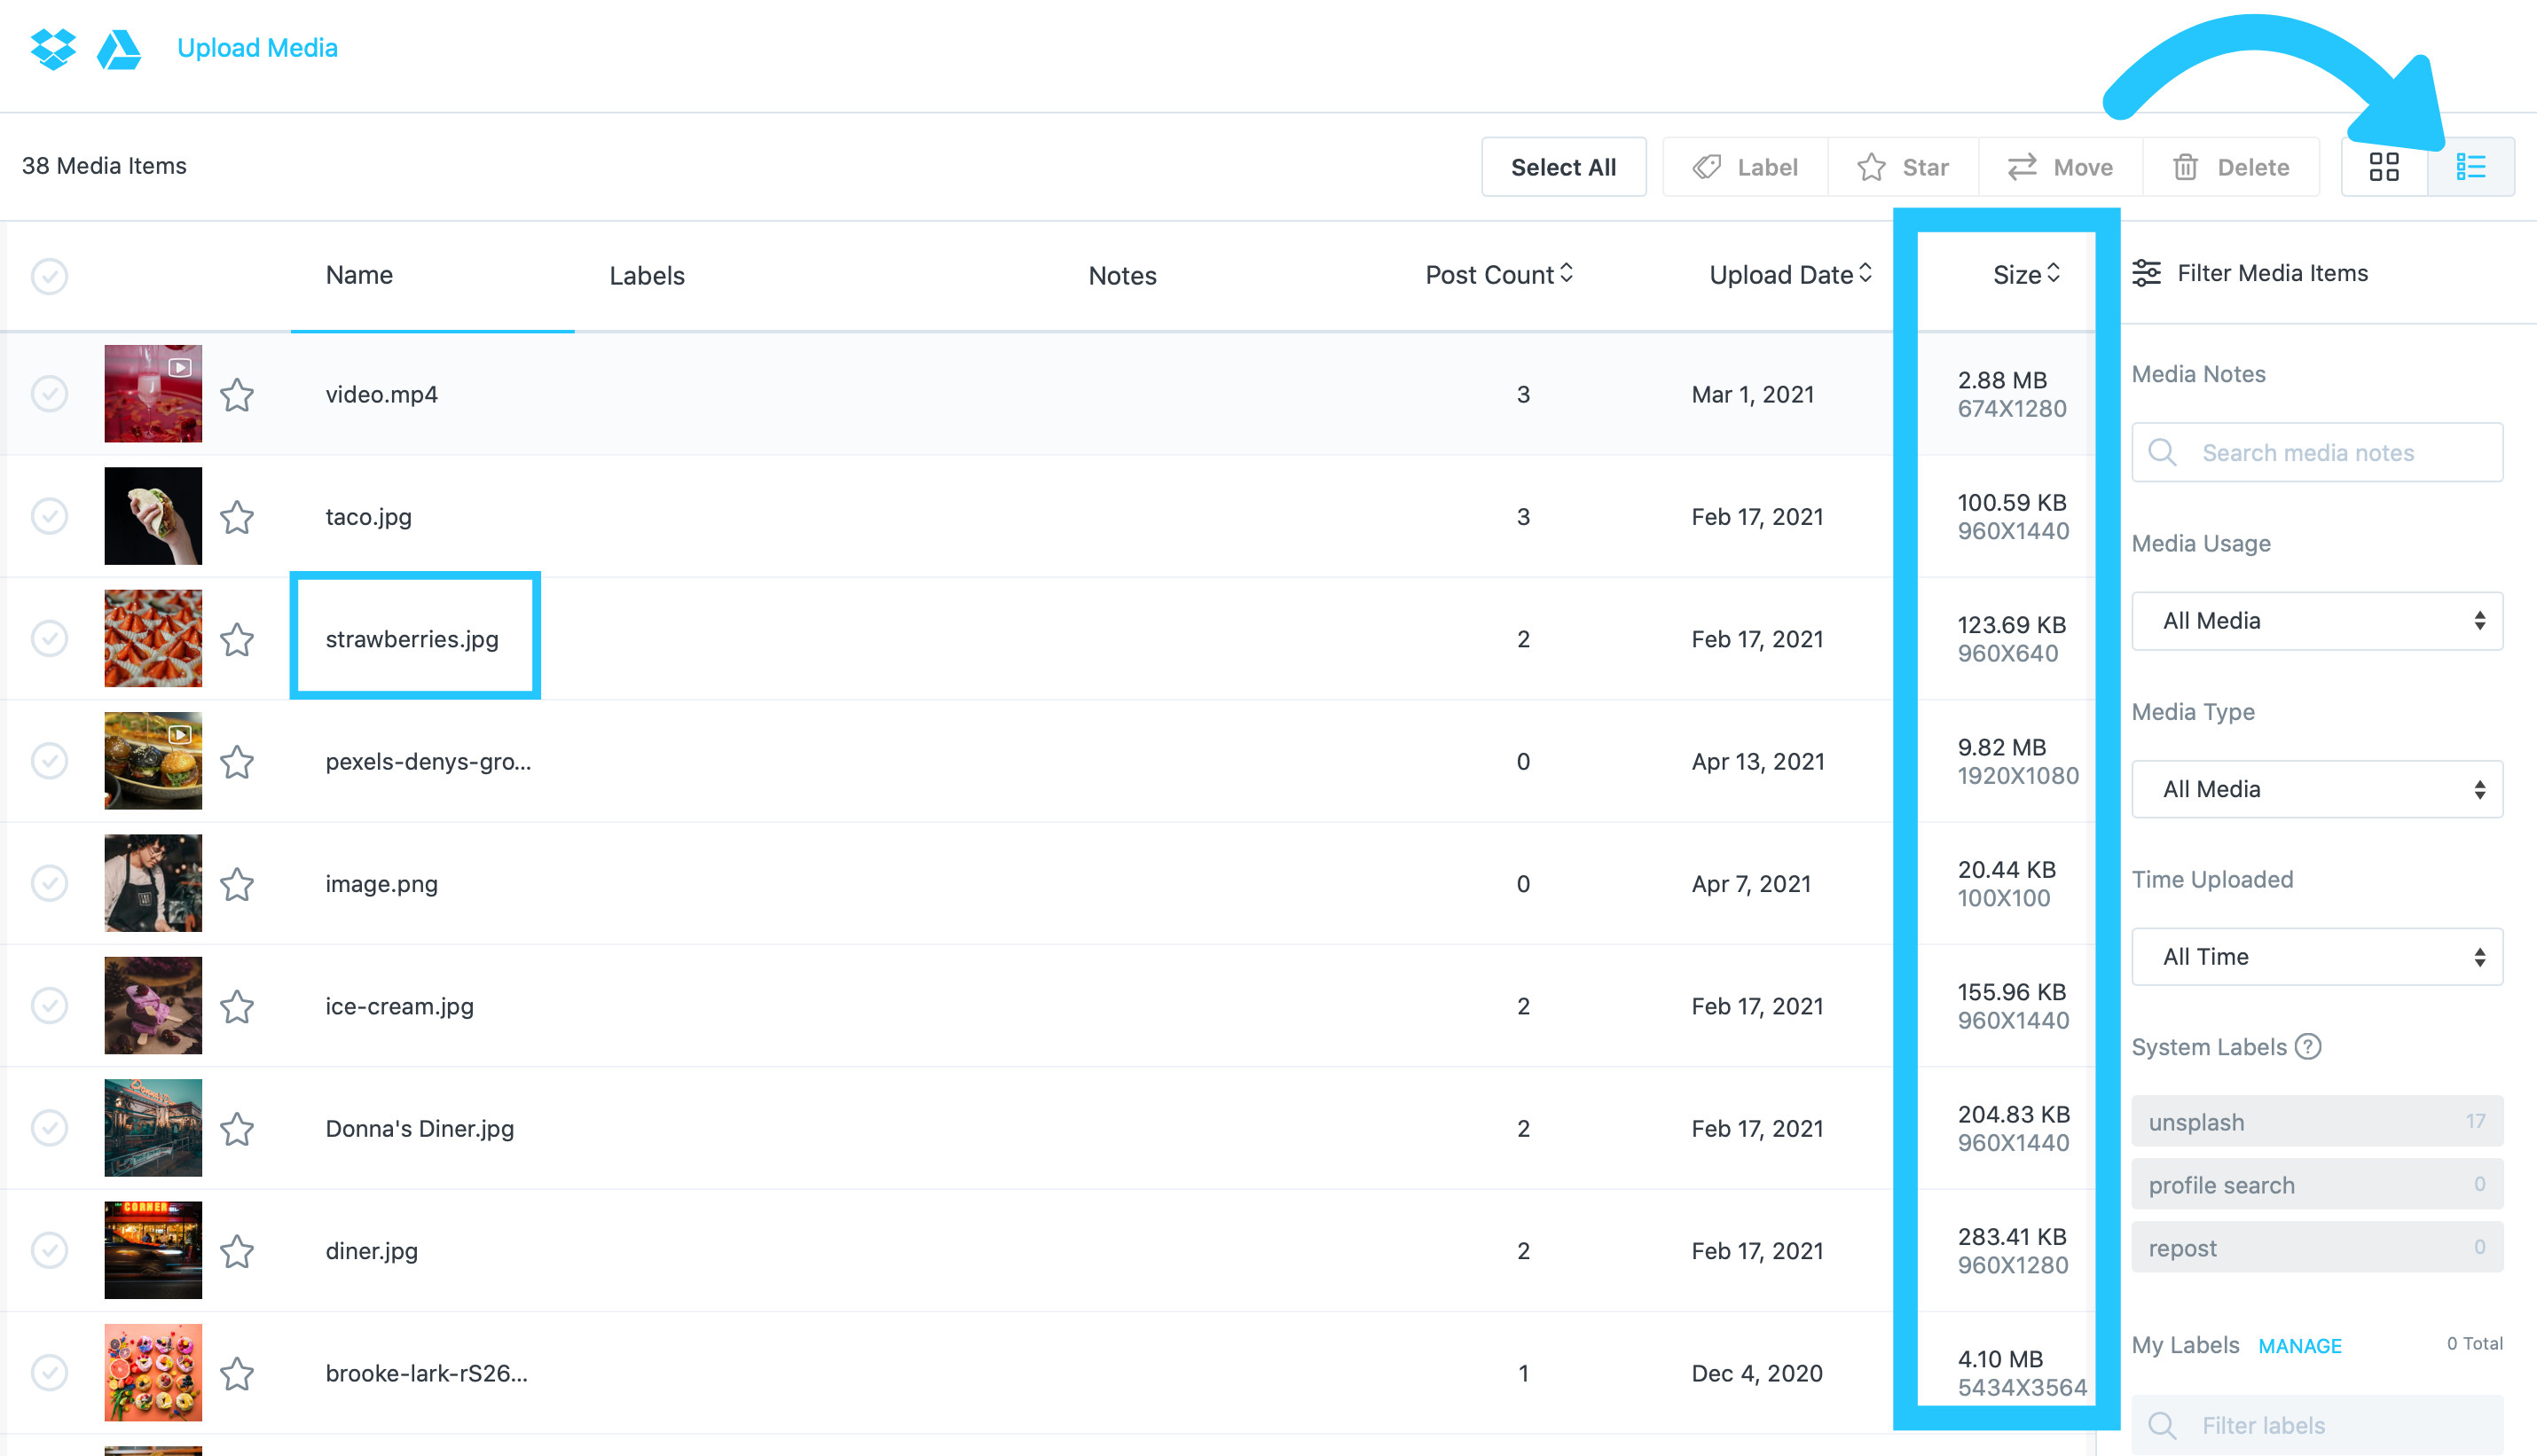Open the Media Usage dropdown
Viewport: 2537px width, 1456px height.
click(2317, 621)
